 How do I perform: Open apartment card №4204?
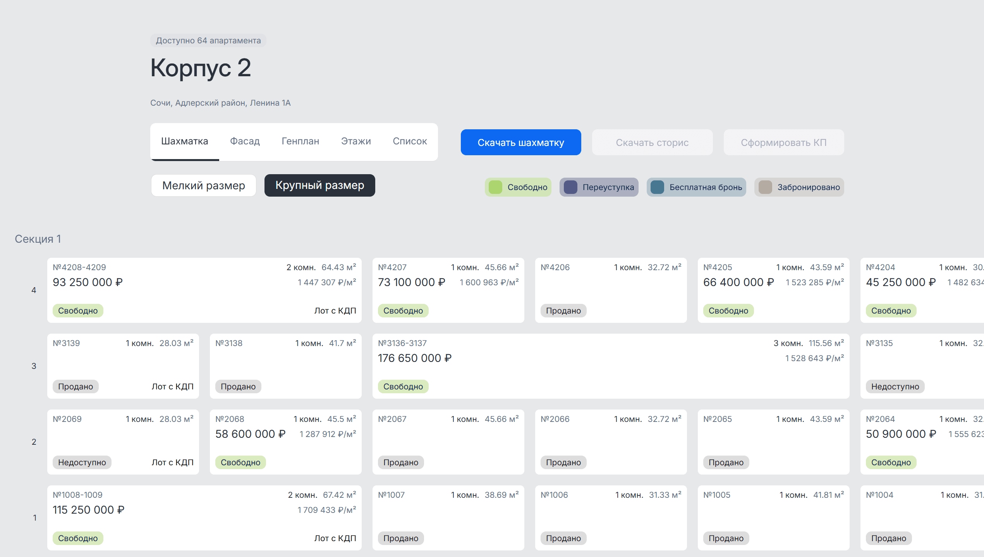coord(922,290)
